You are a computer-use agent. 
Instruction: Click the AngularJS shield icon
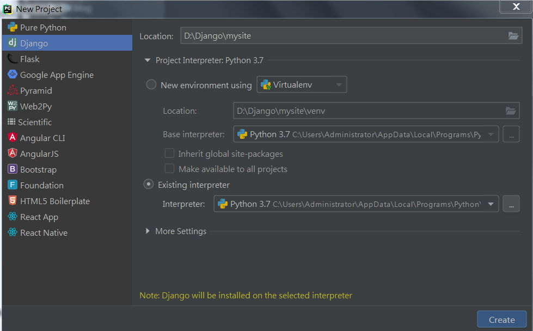click(12, 154)
